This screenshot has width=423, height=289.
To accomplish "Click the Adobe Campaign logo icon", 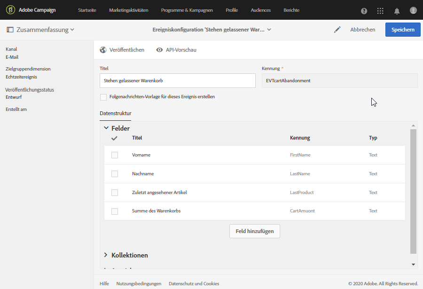I will point(9,10).
